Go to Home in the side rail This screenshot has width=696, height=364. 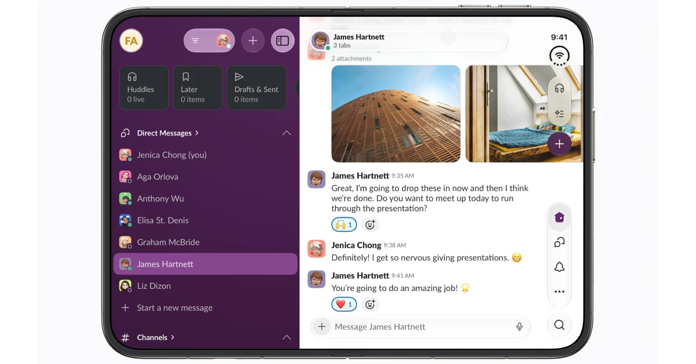click(x=559, y=217)
